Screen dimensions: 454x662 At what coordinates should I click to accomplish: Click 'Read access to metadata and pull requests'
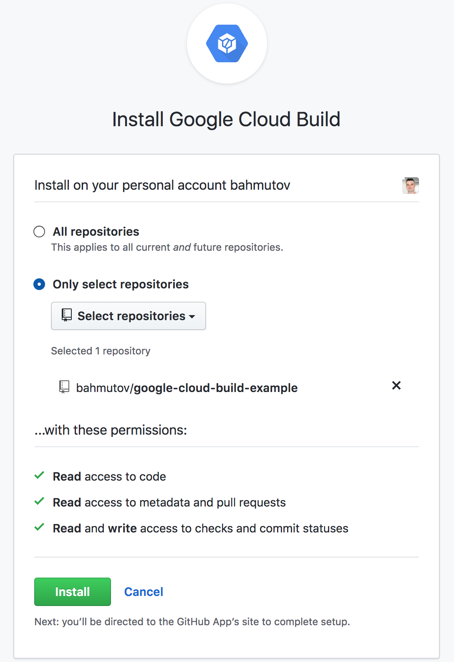tap(169, 502)
